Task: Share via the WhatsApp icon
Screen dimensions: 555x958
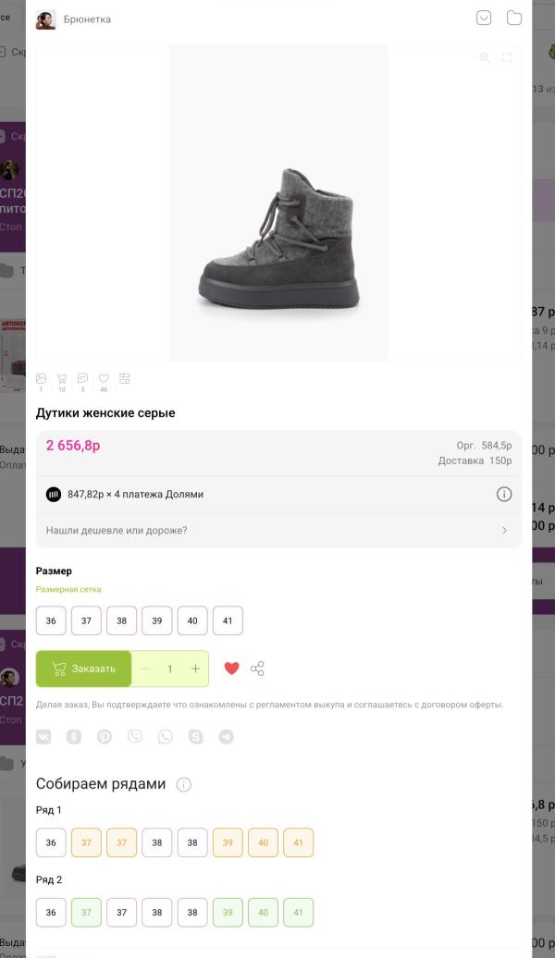Action: pyautogui.click(x=166, y=737)
